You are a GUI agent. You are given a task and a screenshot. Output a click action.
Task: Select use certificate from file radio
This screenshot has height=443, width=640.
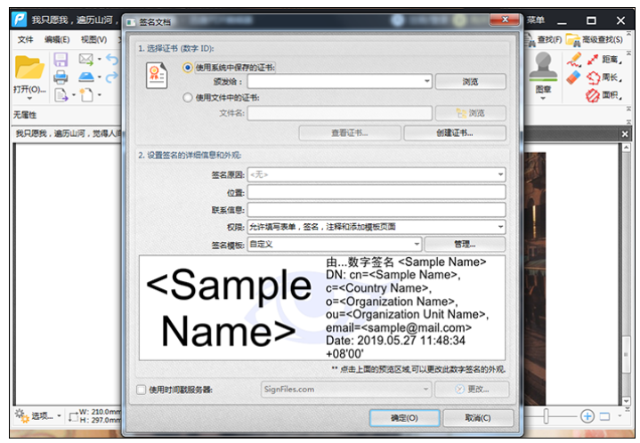tap(187, 98)
